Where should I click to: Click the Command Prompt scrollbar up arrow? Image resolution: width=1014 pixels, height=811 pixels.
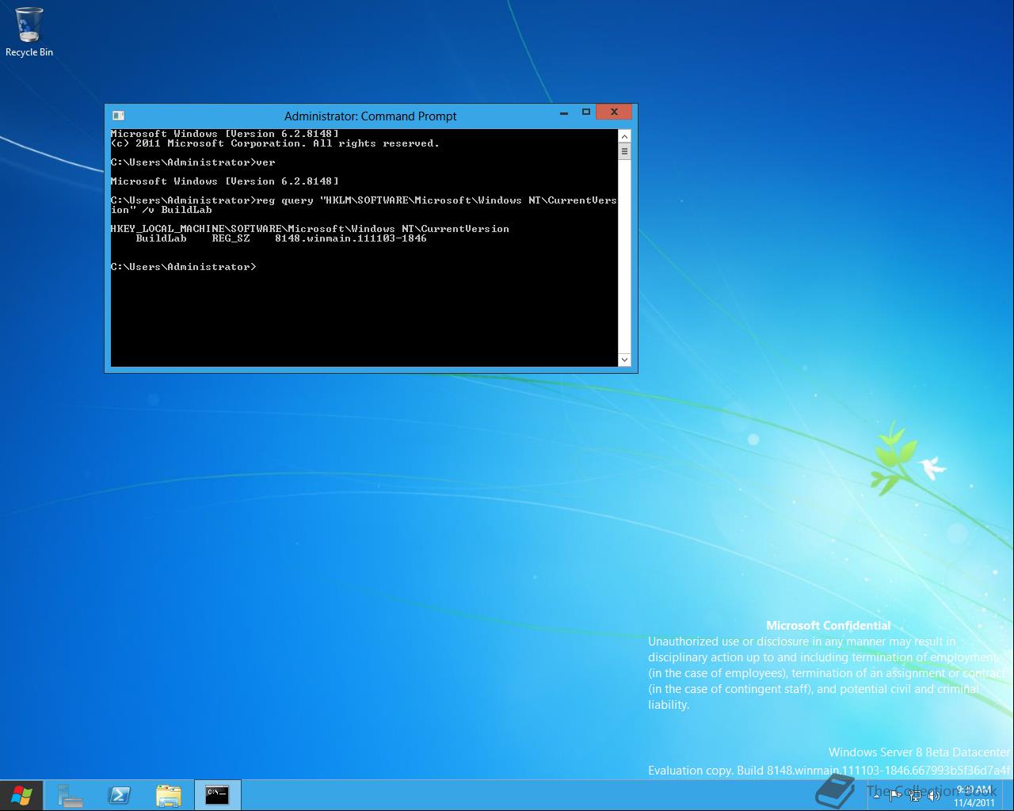click(x=624, y=136)
